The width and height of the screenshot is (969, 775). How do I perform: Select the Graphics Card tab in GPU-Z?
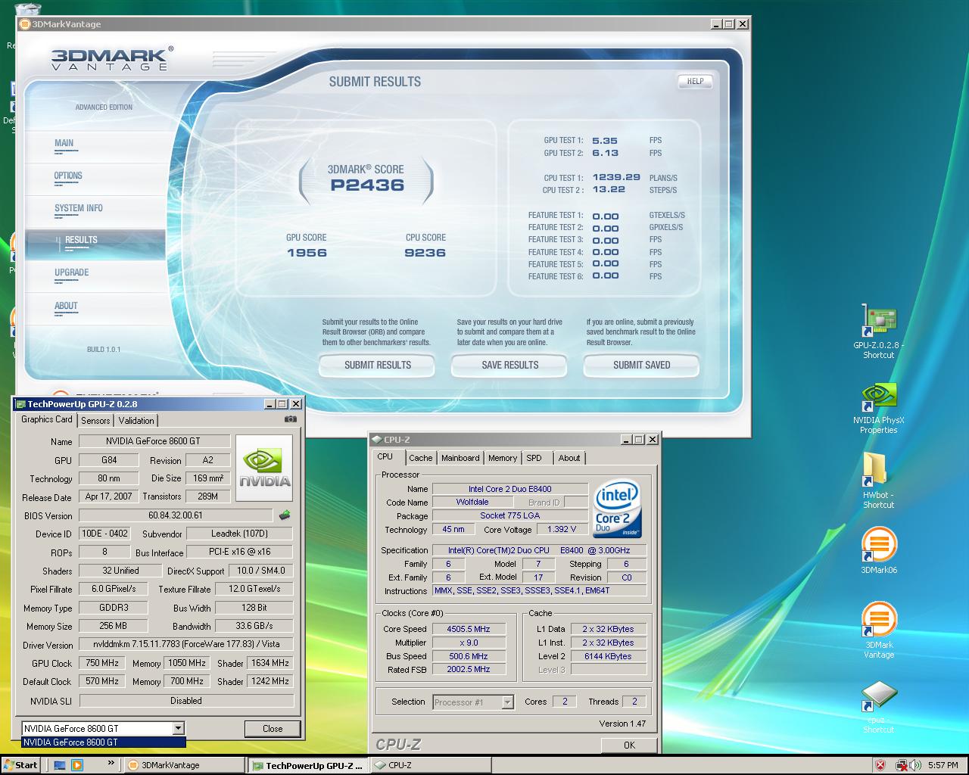point(47,419)
